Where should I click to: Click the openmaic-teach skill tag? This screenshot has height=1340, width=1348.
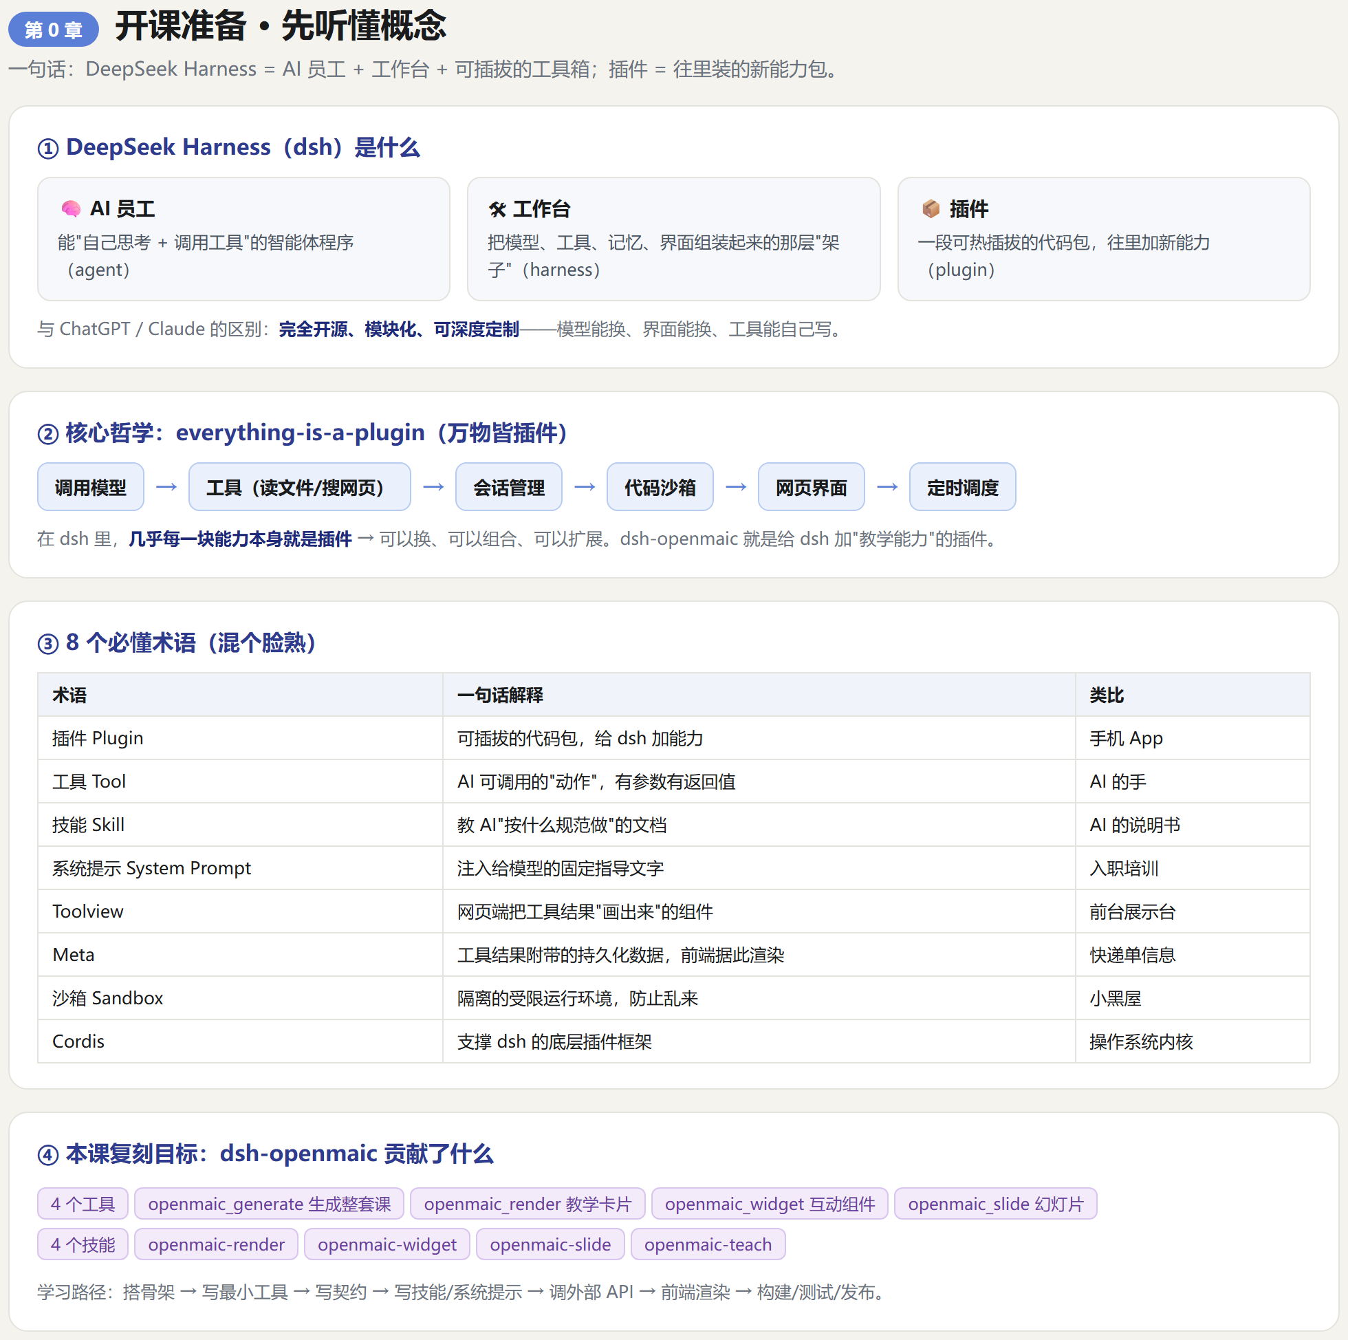tap(708, 1244)
